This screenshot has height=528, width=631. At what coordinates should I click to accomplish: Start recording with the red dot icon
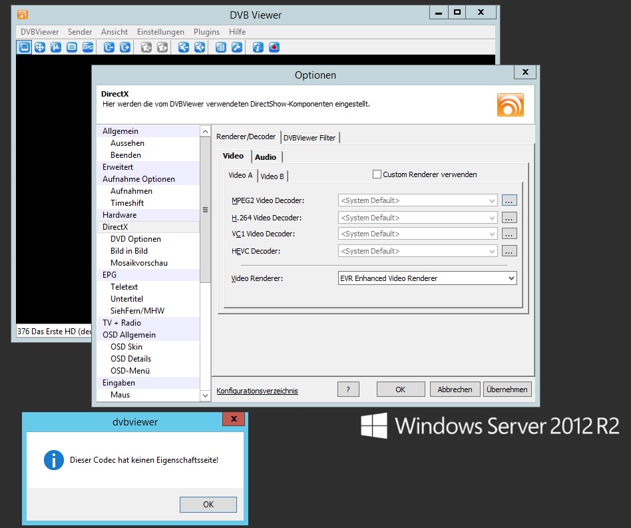(274, 47)
